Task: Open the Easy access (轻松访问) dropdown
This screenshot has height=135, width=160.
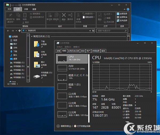Action: coord(89,17)
